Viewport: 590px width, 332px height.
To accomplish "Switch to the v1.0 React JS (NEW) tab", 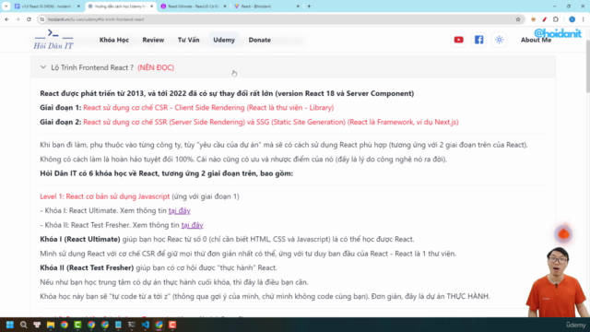I will pyautogui.click(x=46, y=6).
